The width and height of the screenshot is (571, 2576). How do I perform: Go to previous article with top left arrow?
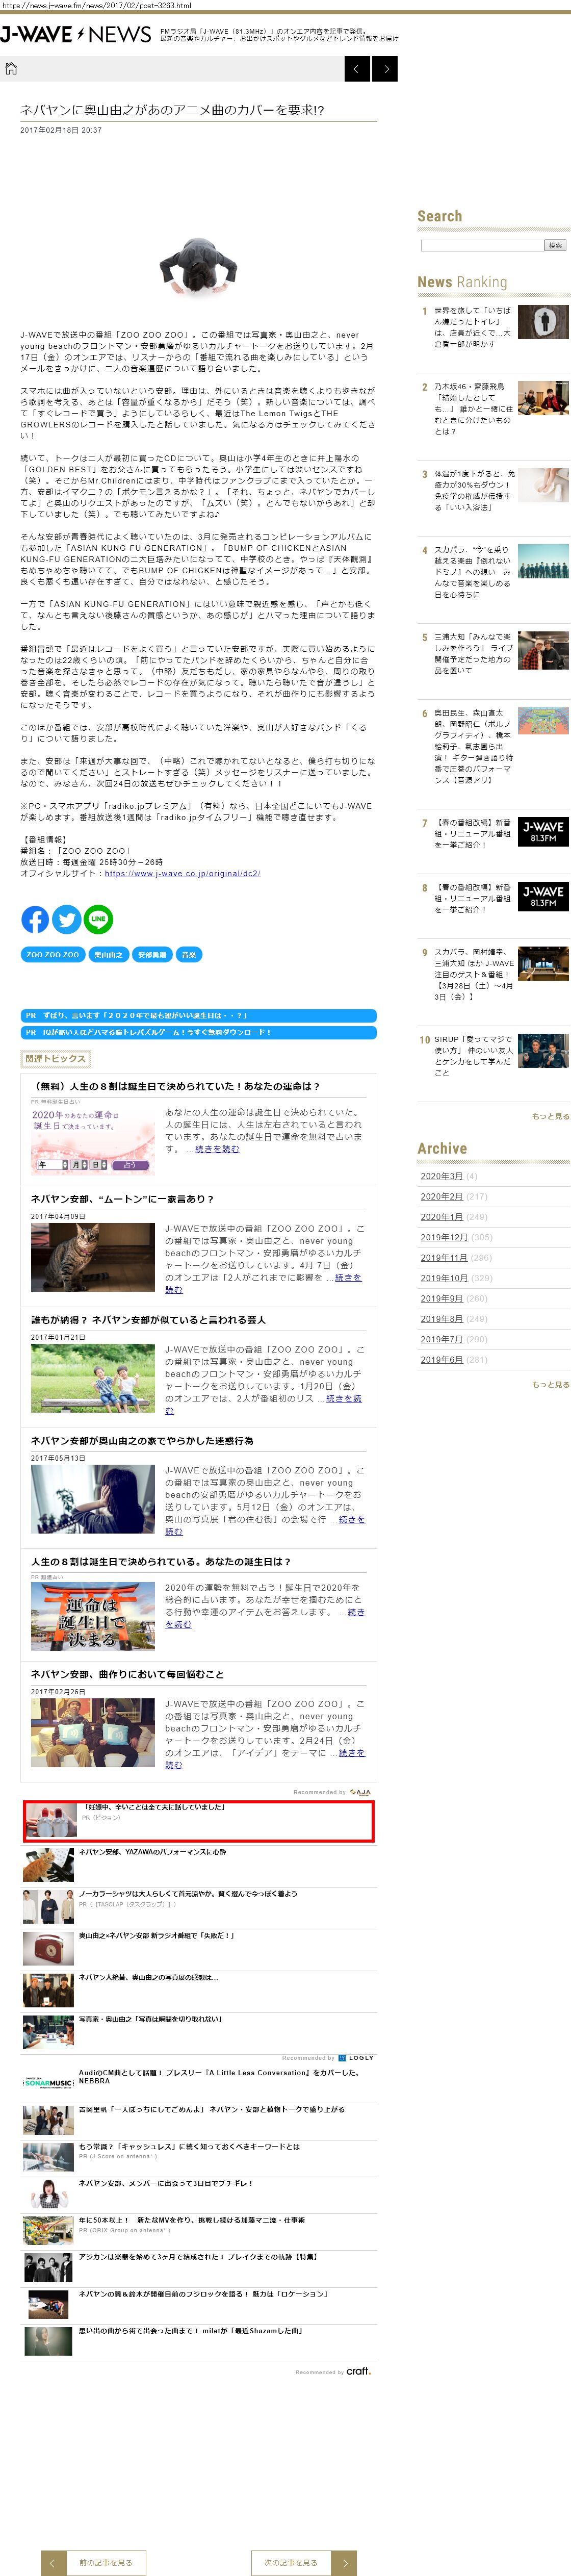click(357, 68)
